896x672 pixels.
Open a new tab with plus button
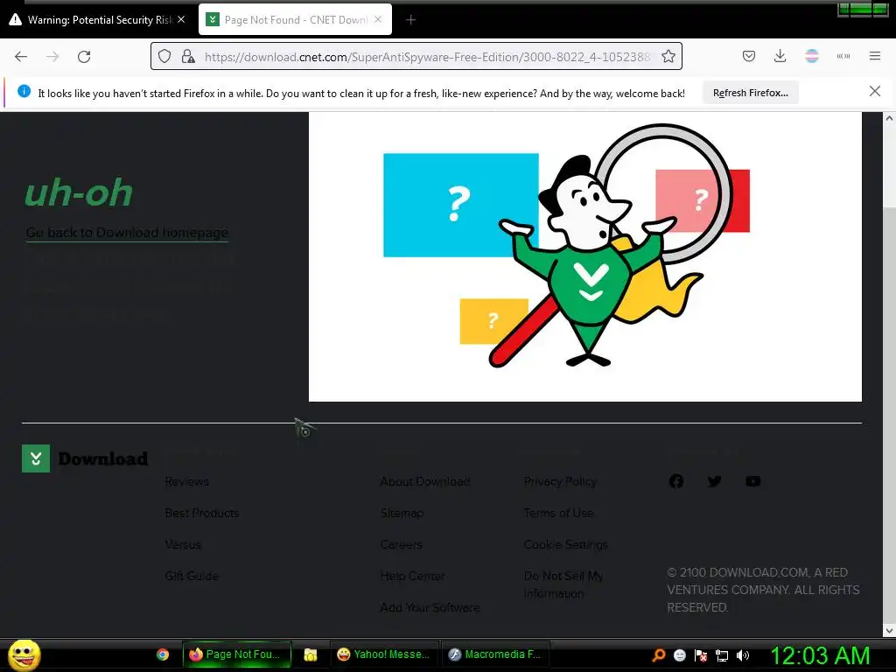pyautogui.click(x=410, y=20)
